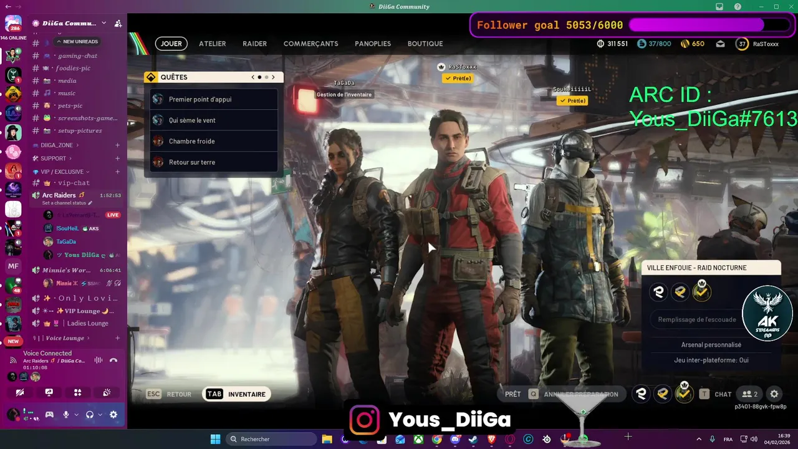Open quest Qui sème le vent
This screenshot has width=798, height=449.
click(214, 120)
